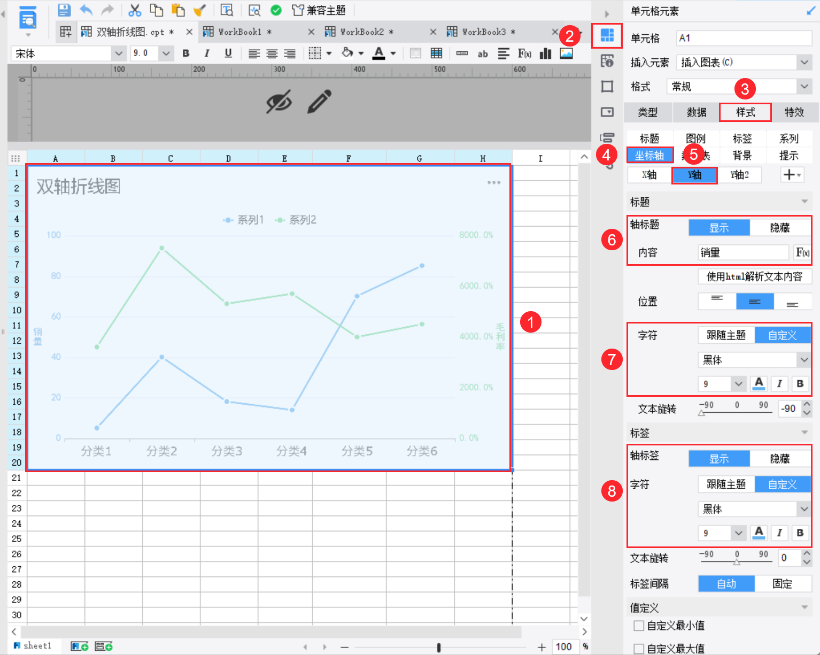Viewport: 820px width, 655px height.
Task: Set axis title 轴标题 to 显示
Action: pyautogui.click(x=719, y=228)
